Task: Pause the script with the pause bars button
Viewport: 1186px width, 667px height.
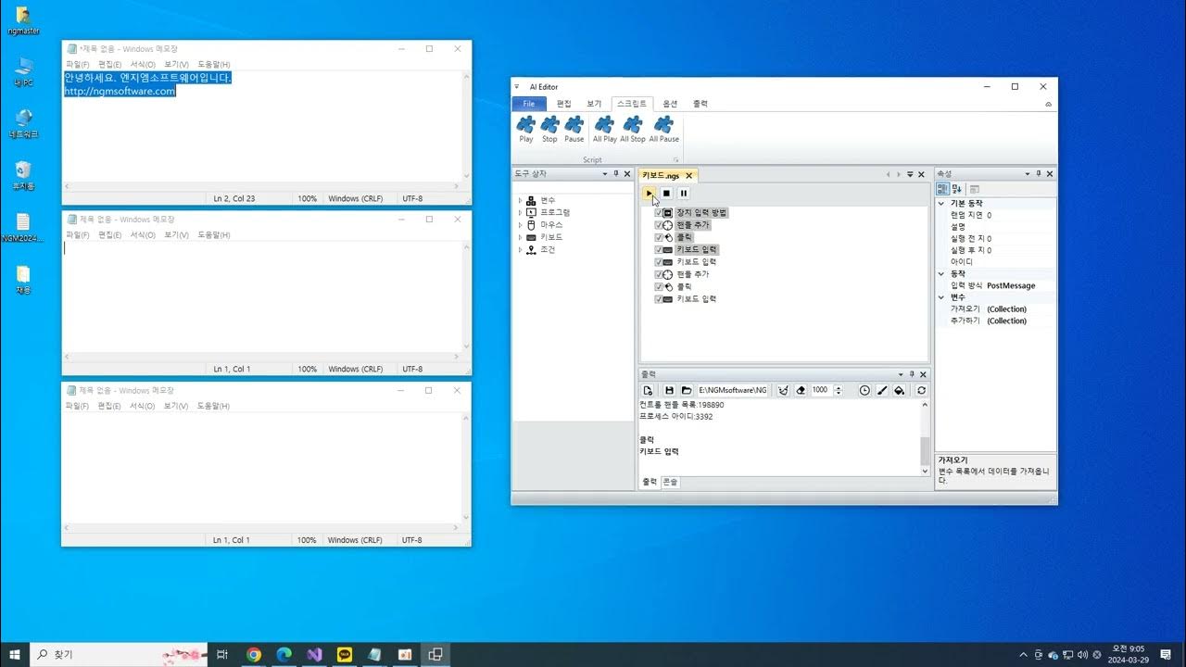Action: point(684,193)
